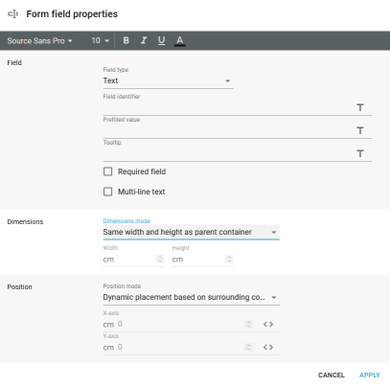This screenshot has height=387, width=390.
Task: Click the Apply button
Action: click(x=370, y=376)
